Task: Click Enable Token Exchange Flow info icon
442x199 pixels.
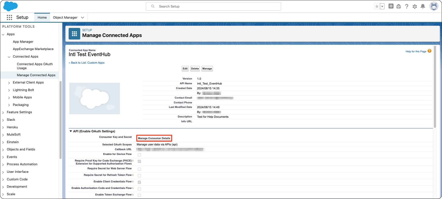Action: tap(133, 194)
